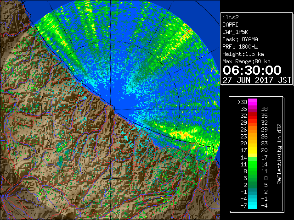Click the 'Reflectivity in dBZ' legend title
Screen dimensions: 294x220
pos(279,154)
